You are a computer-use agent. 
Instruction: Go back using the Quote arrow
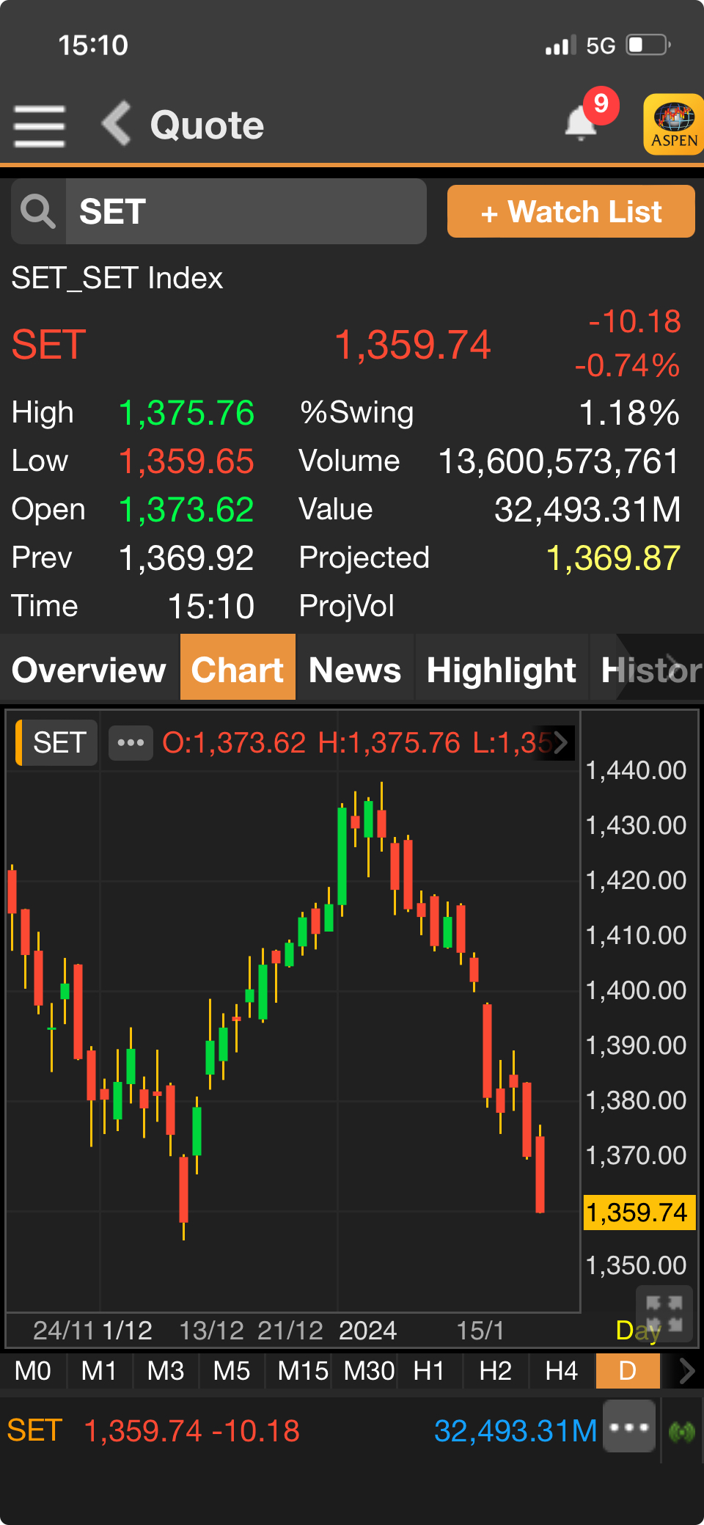click(117, 123)
